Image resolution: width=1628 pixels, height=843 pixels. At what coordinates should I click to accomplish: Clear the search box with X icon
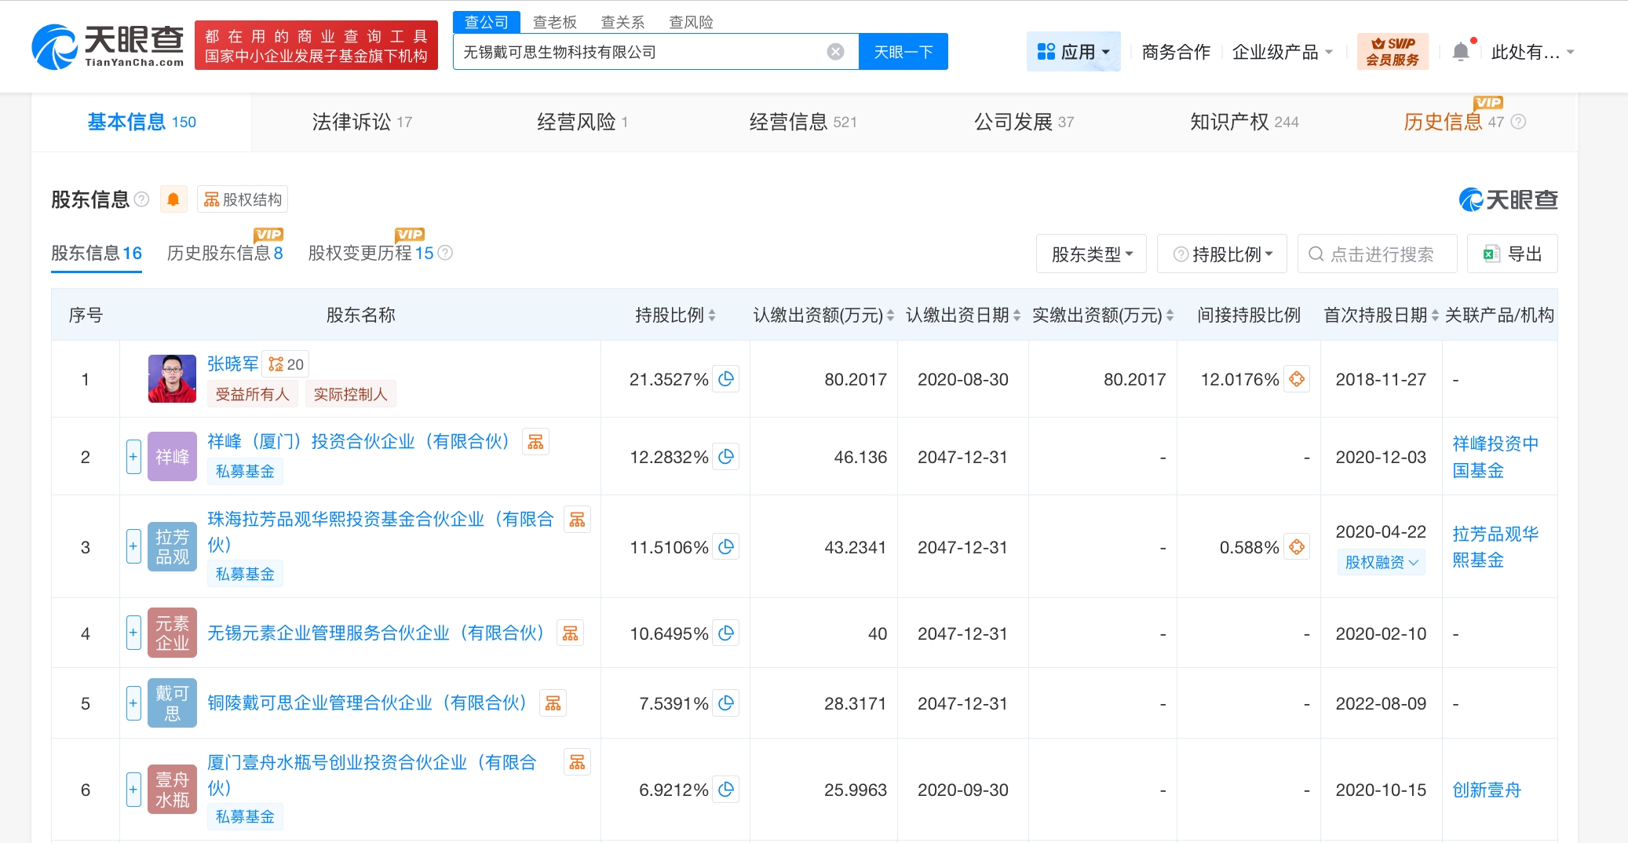(x=836, y=52)
